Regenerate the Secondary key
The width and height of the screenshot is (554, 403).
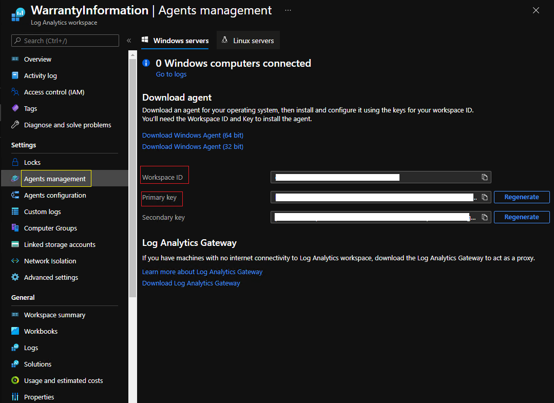pos(522,217)
